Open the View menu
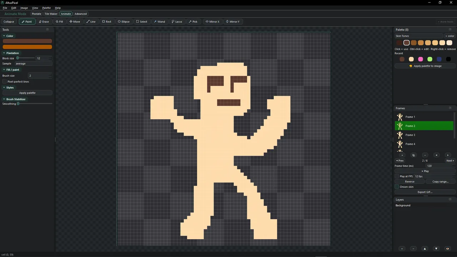457x257 pixels. click(x=35, y=8)
